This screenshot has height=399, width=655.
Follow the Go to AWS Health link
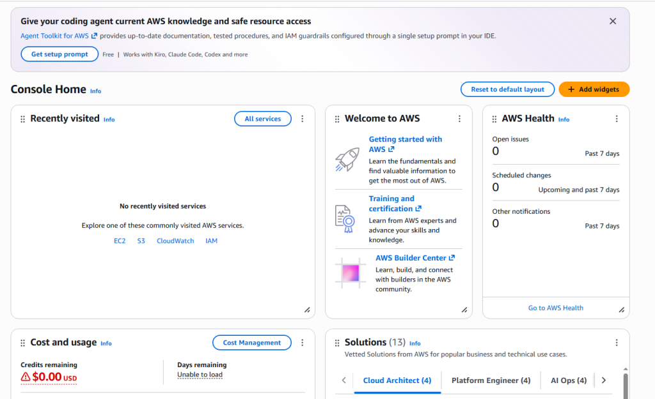tap(556, 308)
